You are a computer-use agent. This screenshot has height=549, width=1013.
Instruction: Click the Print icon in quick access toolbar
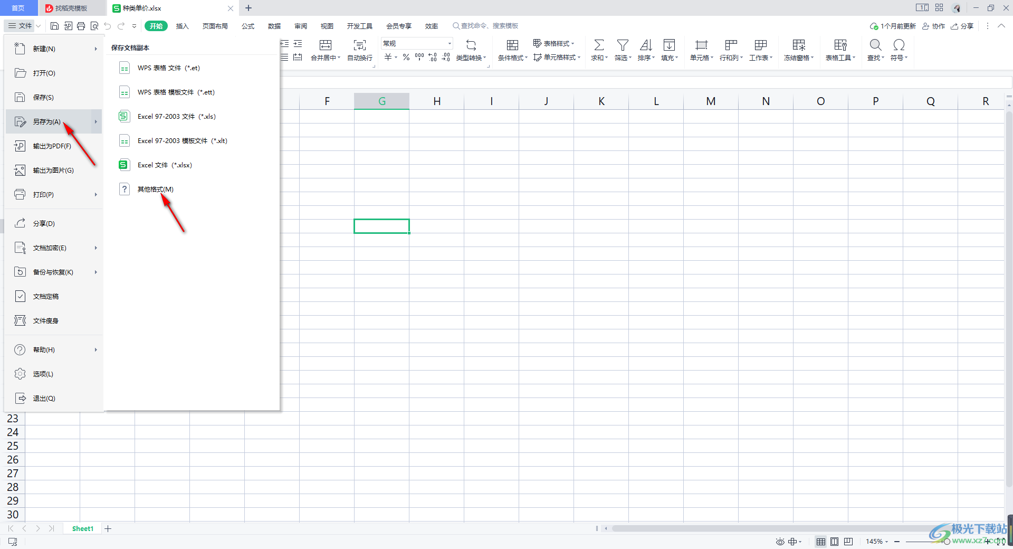tap(81, 26)
